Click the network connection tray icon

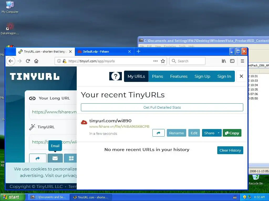pos(250,197)
